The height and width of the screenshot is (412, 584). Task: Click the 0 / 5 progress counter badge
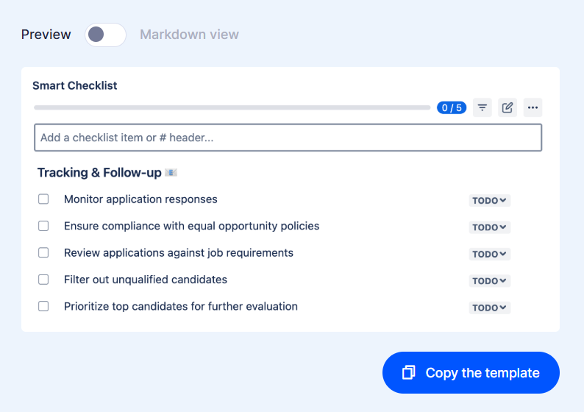coord(452,107)
